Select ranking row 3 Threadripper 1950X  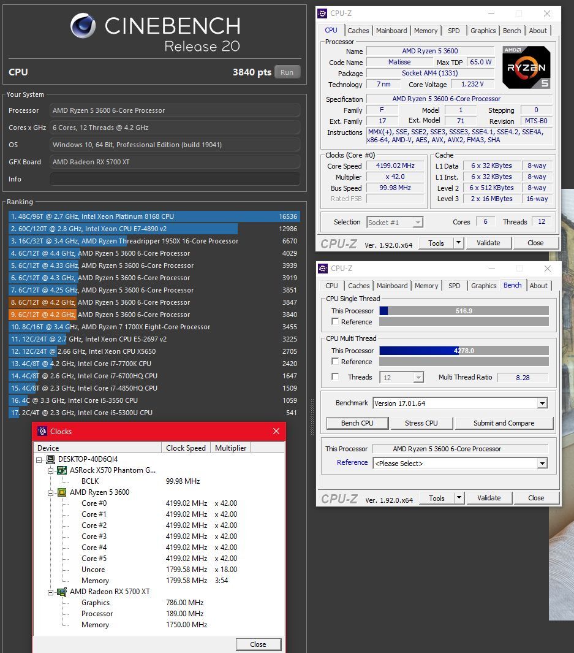[x=154, y=241]
